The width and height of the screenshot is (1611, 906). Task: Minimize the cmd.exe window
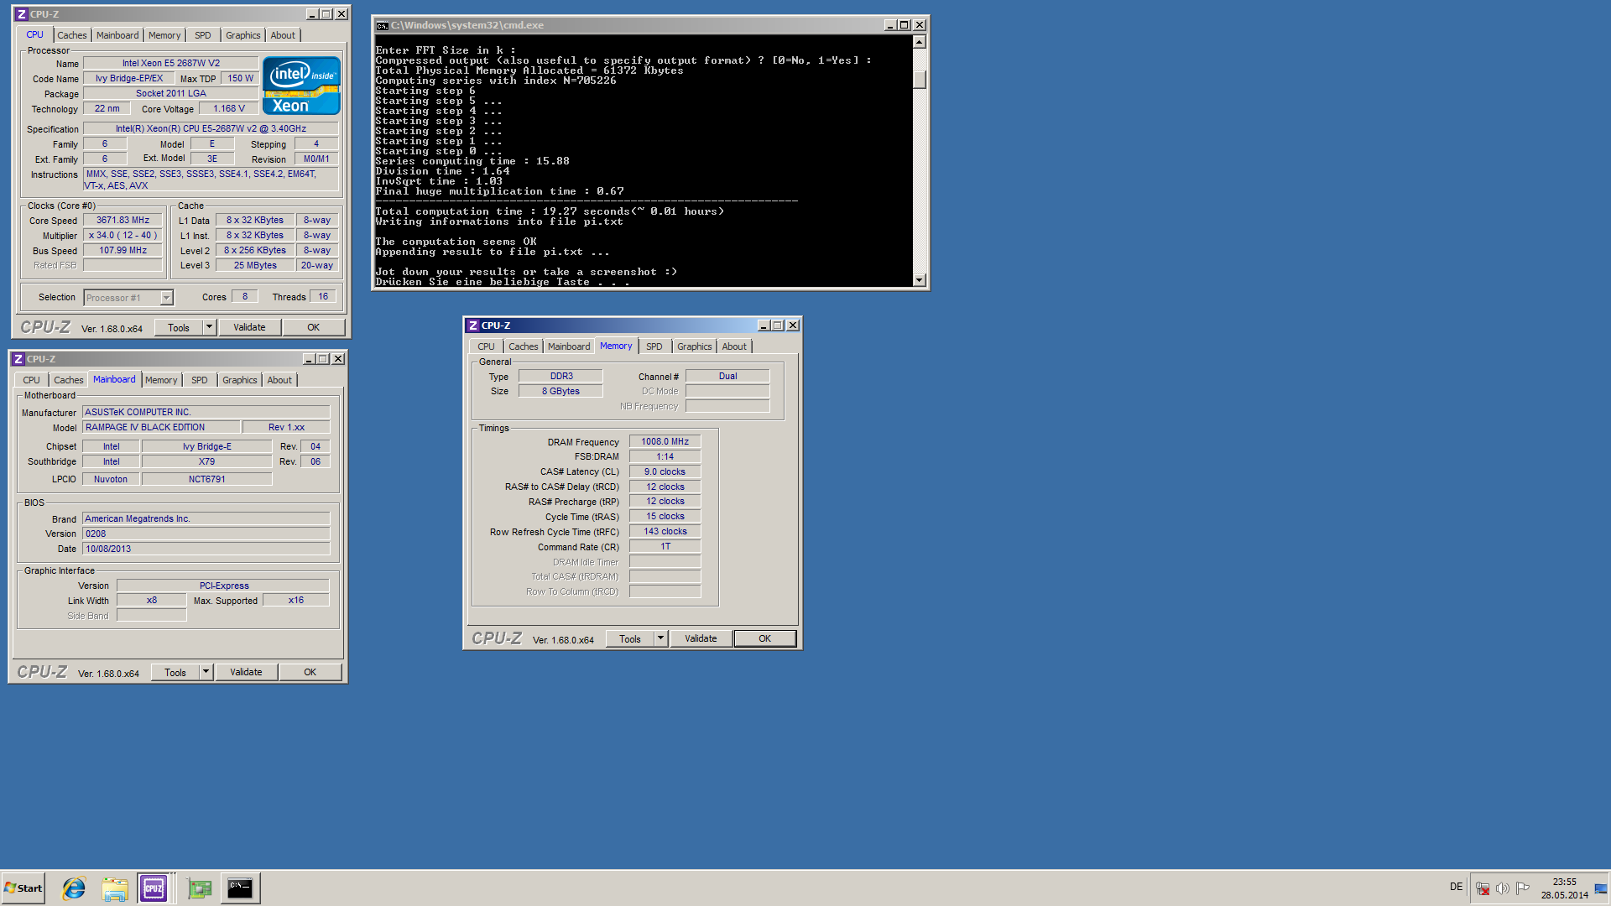(x=889, y=25)
